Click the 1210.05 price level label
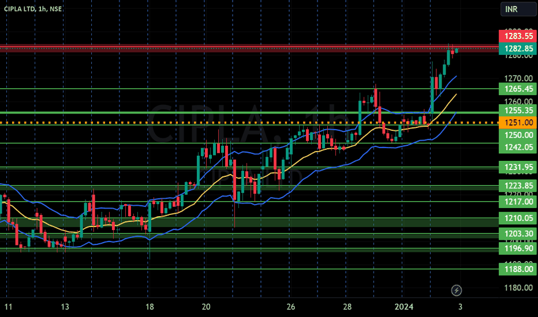Screen dimensions: 538x317 click(x=518, y=218)
